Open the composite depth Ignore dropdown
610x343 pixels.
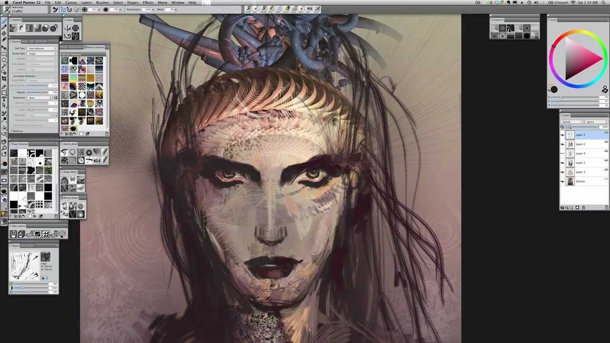(x=597, y=122)
